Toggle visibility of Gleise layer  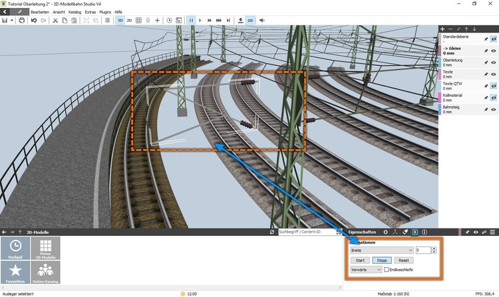tap(493, 50)
